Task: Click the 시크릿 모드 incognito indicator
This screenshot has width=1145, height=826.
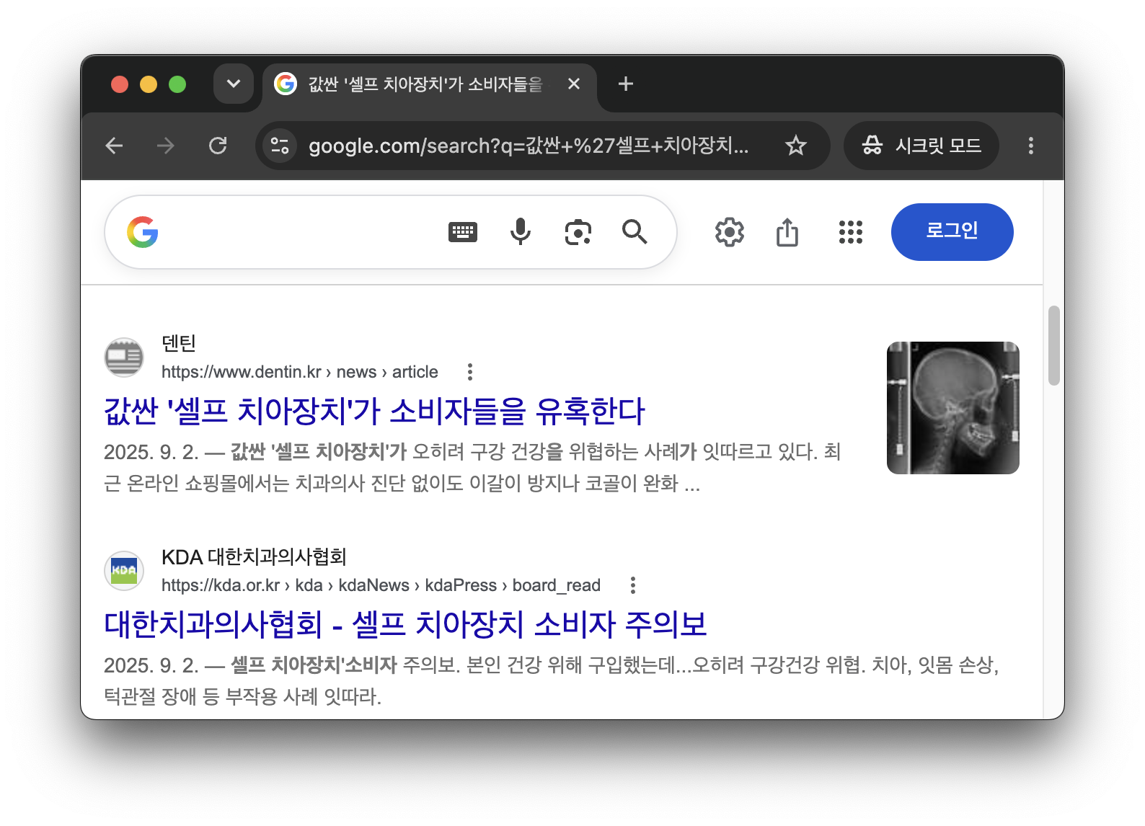Action: pyautogui.click(x=921, y=146)
